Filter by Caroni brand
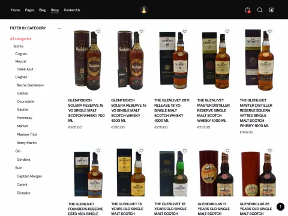Viewport: 288px width, 216px height. [22, 185]
